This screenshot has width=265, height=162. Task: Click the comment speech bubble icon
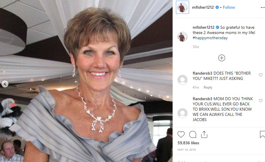coord(193,134)
